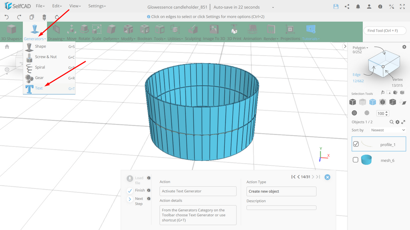Expand the Objects panel with arrows icon

pos(403,122)
